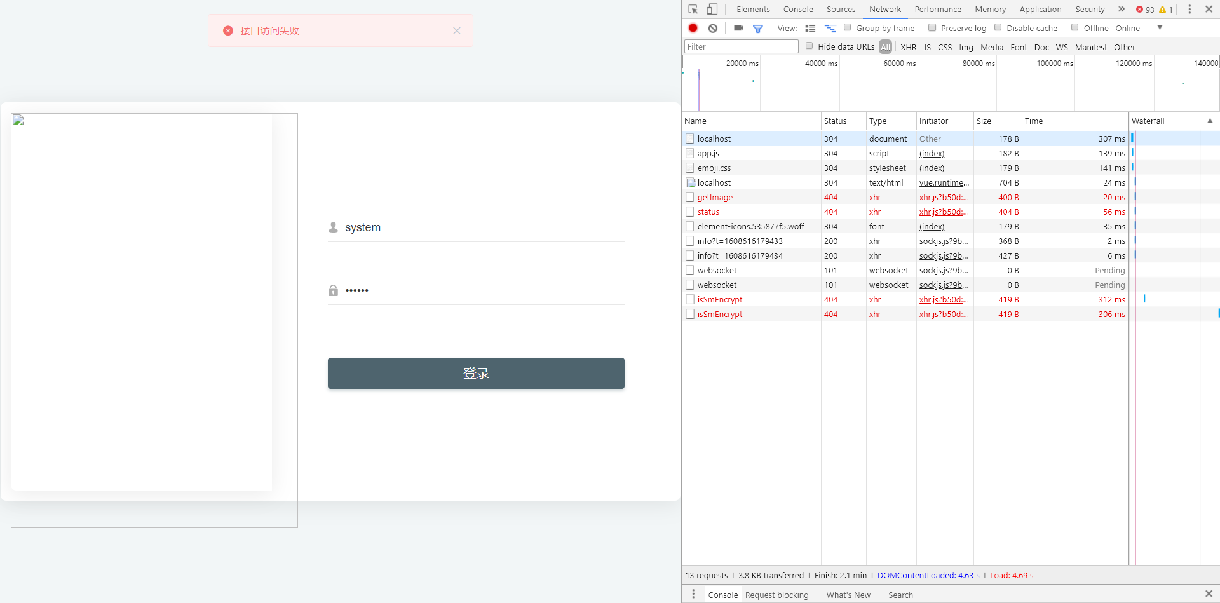Open the Sources tab

pos(841,10)
